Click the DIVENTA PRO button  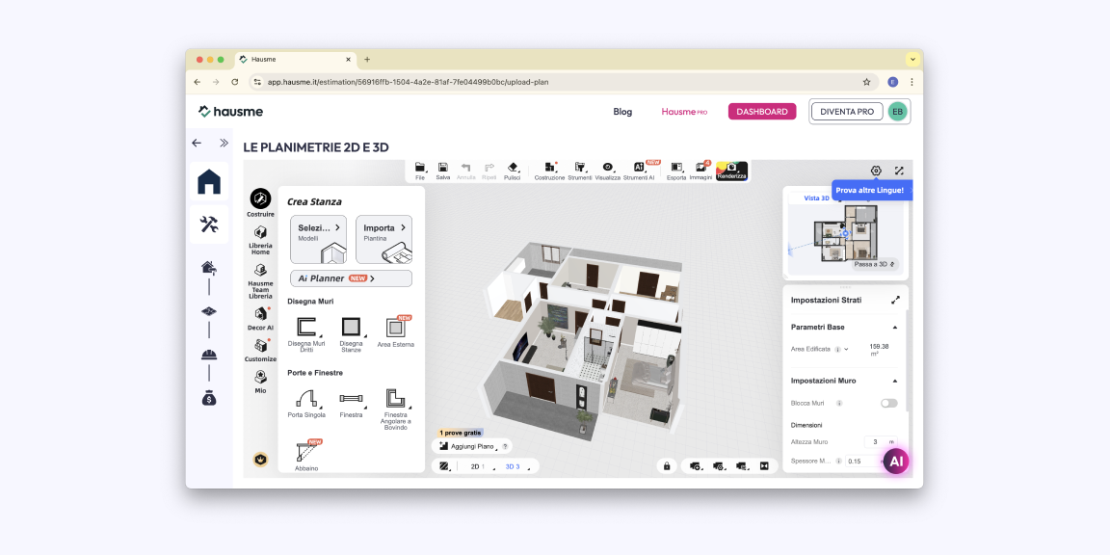tap(846, 112)
